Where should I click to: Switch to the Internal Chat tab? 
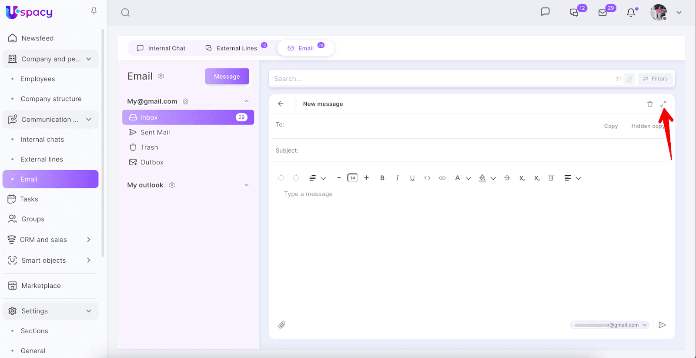click(x=161, y=48)
